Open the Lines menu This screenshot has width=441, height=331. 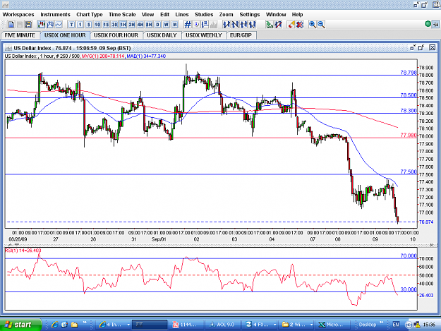pos(181,15)
